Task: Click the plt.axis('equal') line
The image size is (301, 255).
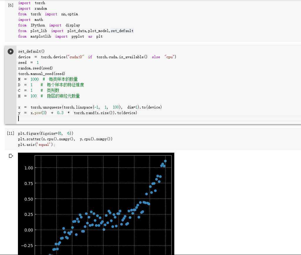Action: click(36, 144)
